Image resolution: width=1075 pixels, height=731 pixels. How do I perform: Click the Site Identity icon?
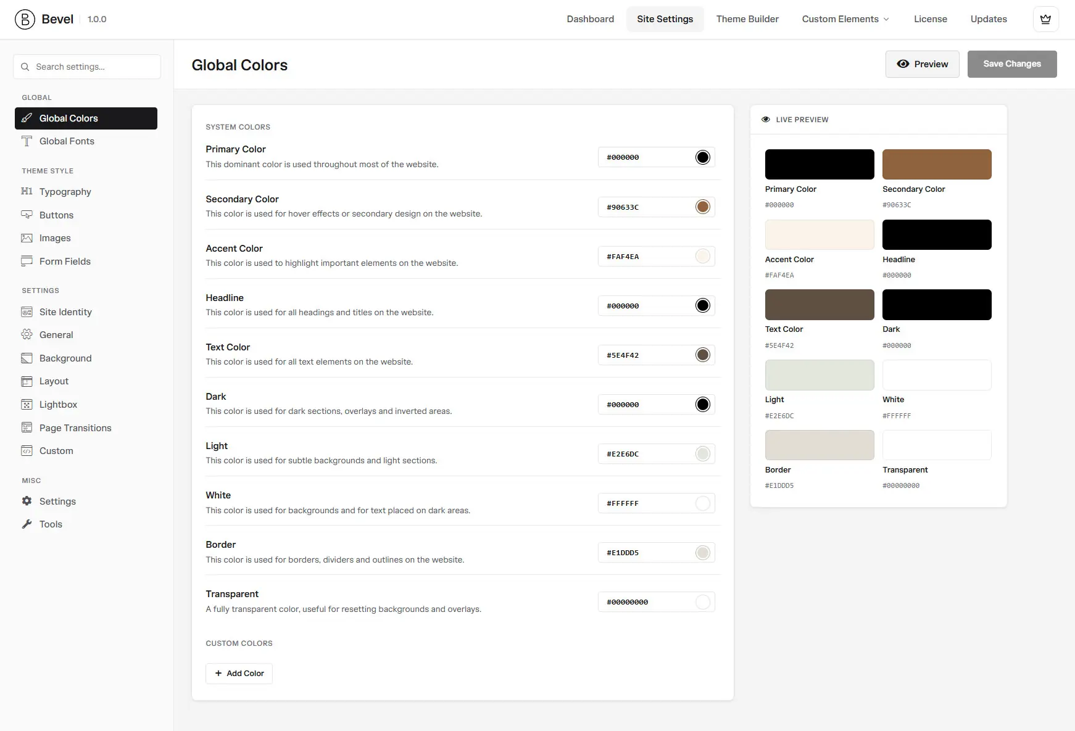(27, 312)
